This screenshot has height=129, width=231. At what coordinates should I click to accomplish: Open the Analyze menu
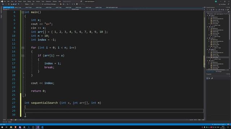coord(38,1)
